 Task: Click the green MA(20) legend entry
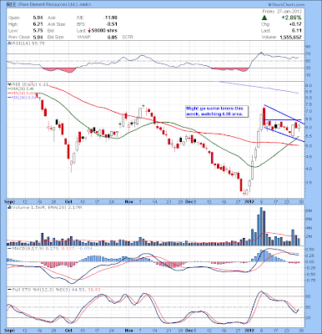[x=22, y=89]
